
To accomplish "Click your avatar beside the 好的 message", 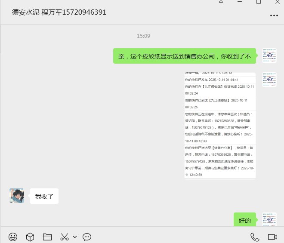I will [x=269, y=220].
